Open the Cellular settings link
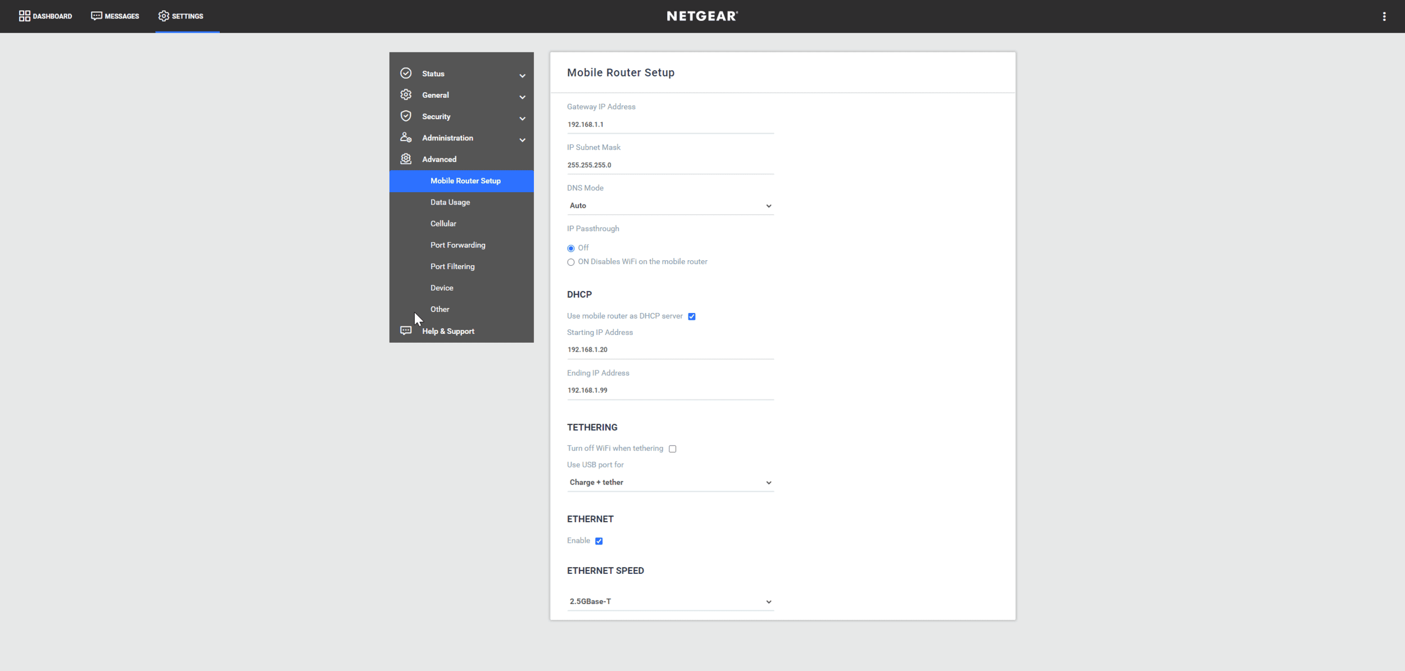The width and height of the screenshot is (1405, 671). [x=443, y=224]
